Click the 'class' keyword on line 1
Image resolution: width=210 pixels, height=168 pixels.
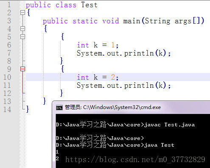coord(66,5)
